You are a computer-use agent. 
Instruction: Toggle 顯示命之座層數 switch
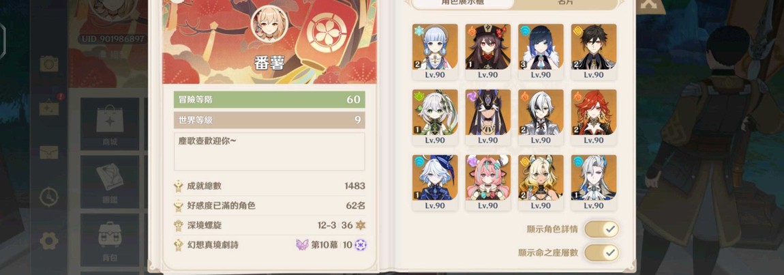click(601, 252)
